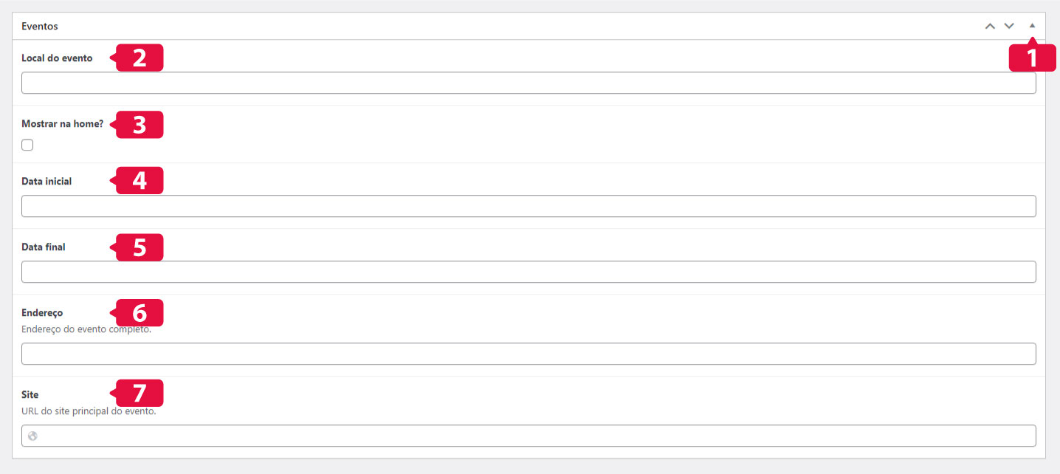Click the Site URL input field
The image size is (1060, 474).
pos(529,436)
